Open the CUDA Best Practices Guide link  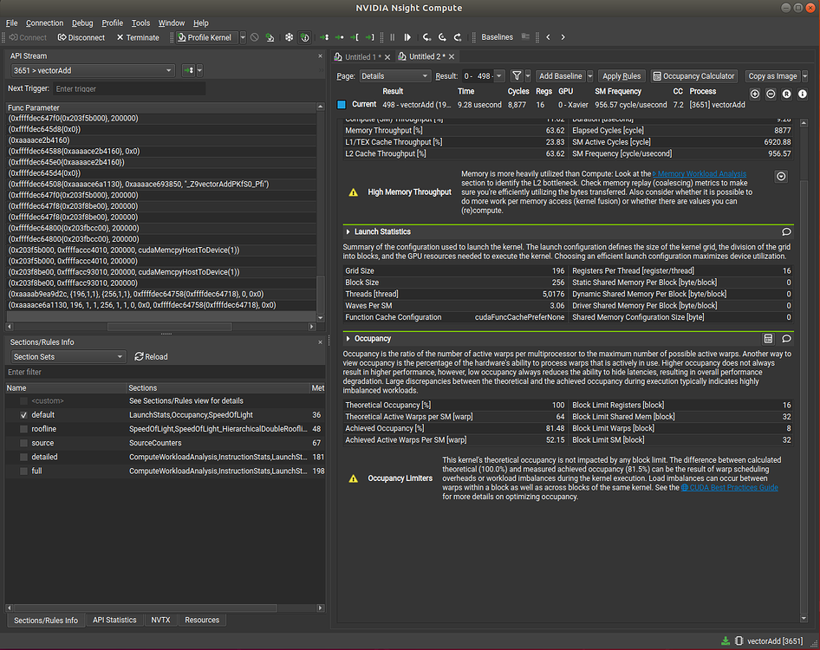click(x=732, y=488)
